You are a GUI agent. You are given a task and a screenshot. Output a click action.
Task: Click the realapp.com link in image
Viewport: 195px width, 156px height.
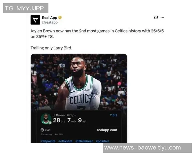(107, 130)
